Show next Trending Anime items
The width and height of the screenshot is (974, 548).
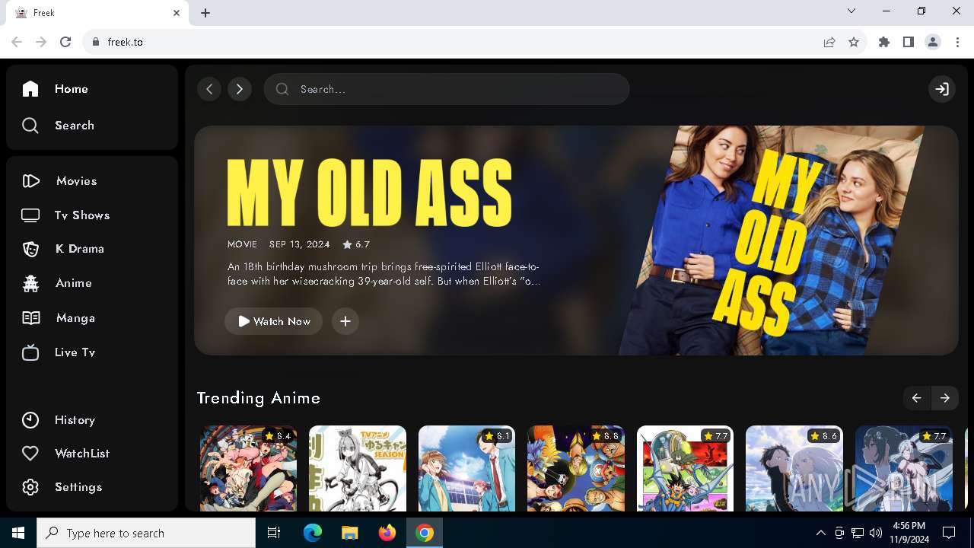coord(944,398)
